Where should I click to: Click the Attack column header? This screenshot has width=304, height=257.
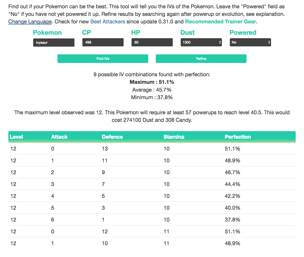(59, 137)
